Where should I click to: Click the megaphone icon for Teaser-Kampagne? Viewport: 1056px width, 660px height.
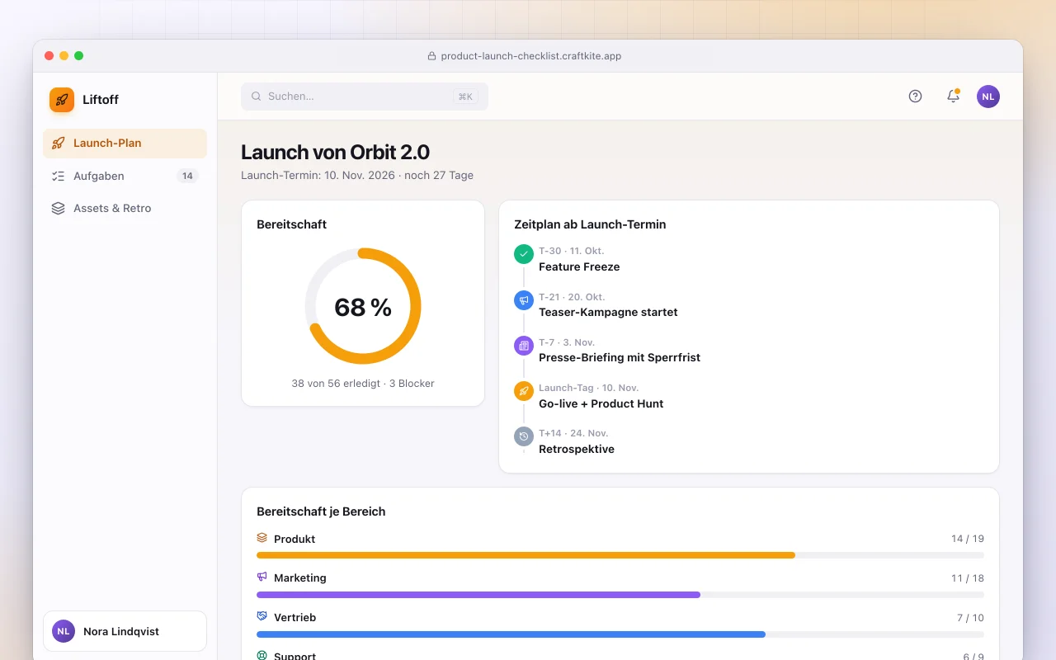tap(524, 299)
